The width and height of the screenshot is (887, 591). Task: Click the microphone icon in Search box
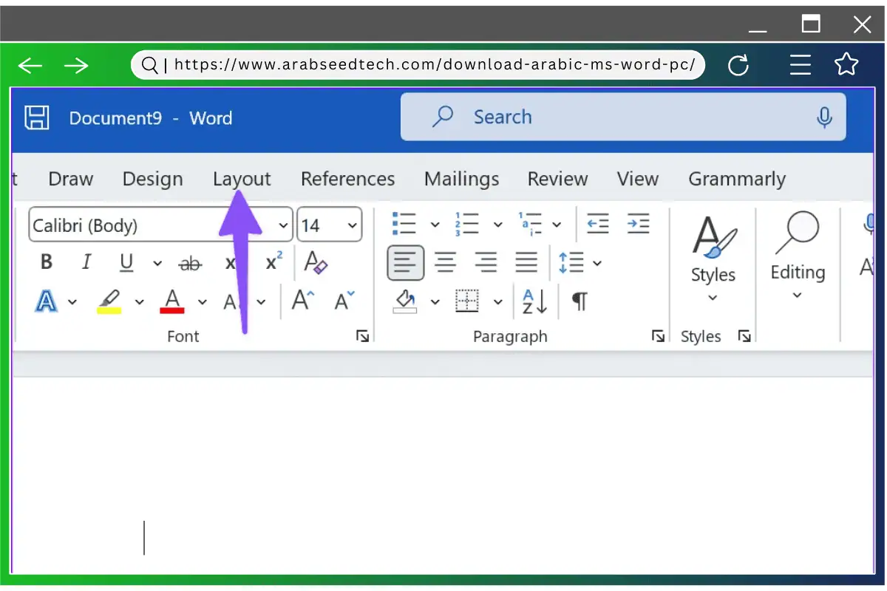[824, 117]
